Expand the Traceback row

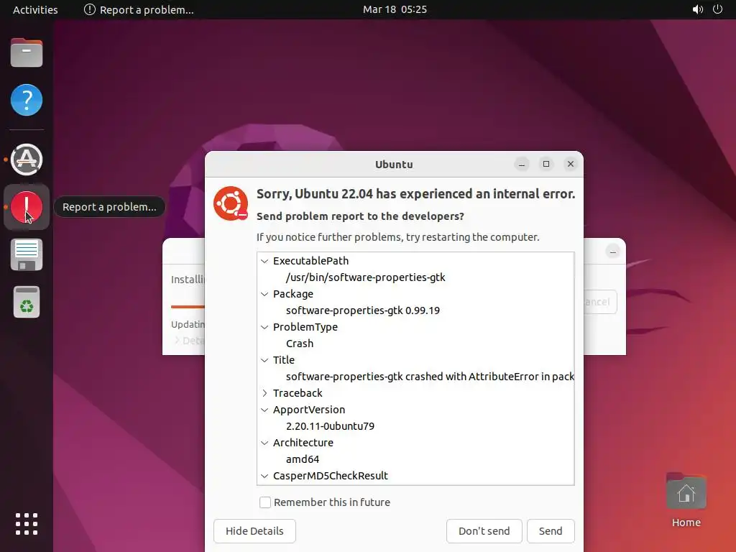(264, 393)
